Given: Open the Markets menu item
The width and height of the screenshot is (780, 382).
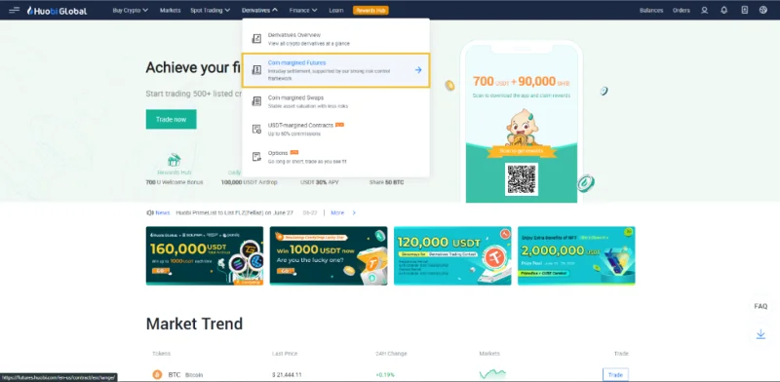Looking at the screenshot, I should pos(170,10).
